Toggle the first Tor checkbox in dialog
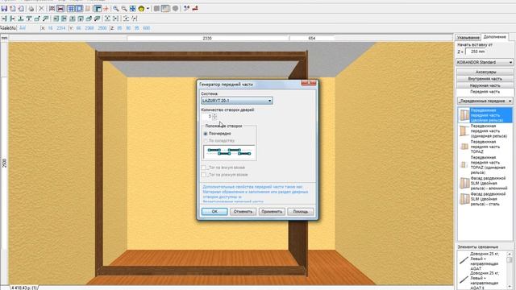This screenshot has width=516, height=290. coord(204,168)
